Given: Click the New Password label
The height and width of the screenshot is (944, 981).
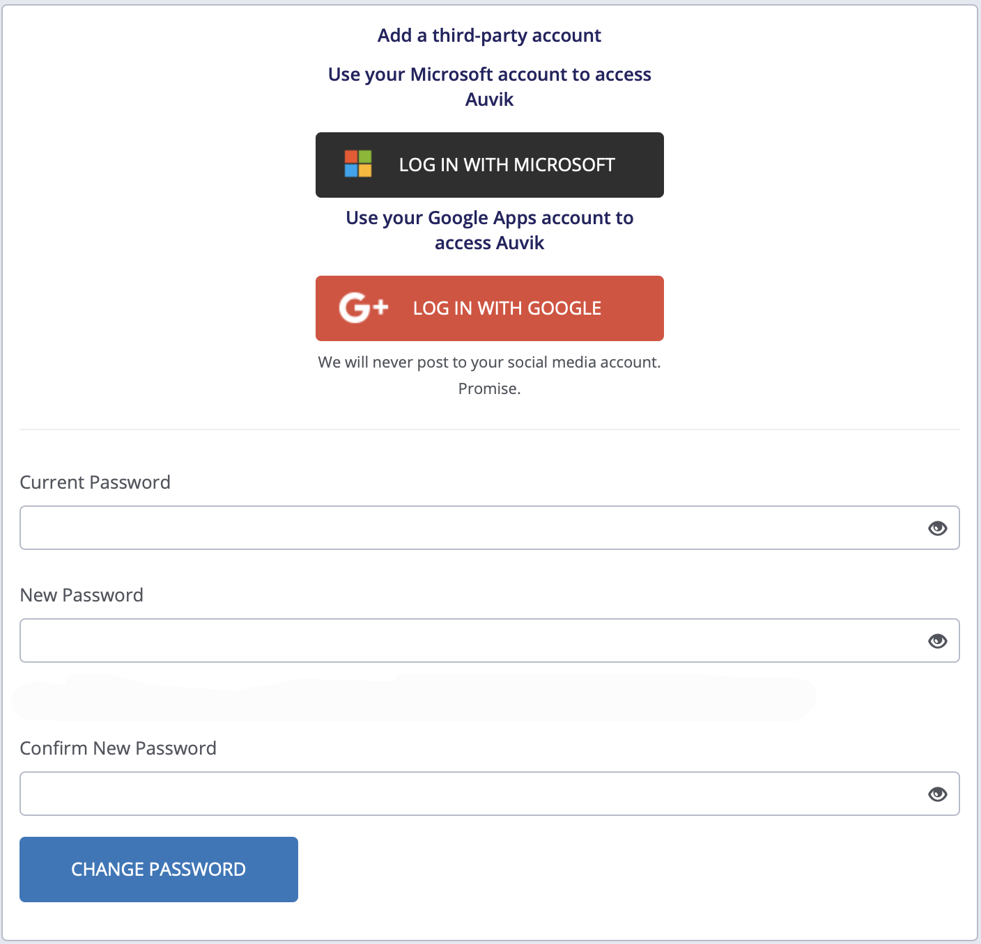Looking at the screenshot, I should [82, 595].
